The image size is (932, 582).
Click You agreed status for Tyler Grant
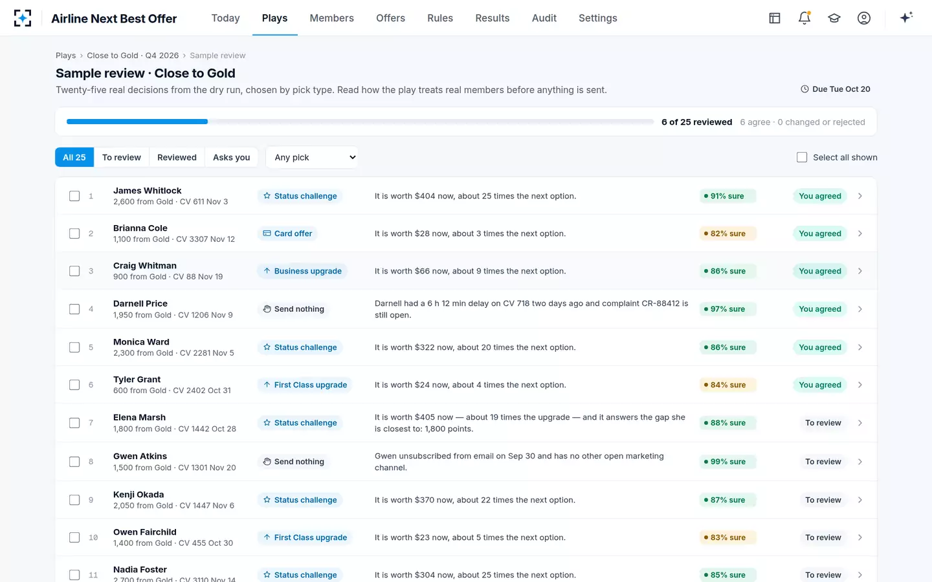[820, 385]
